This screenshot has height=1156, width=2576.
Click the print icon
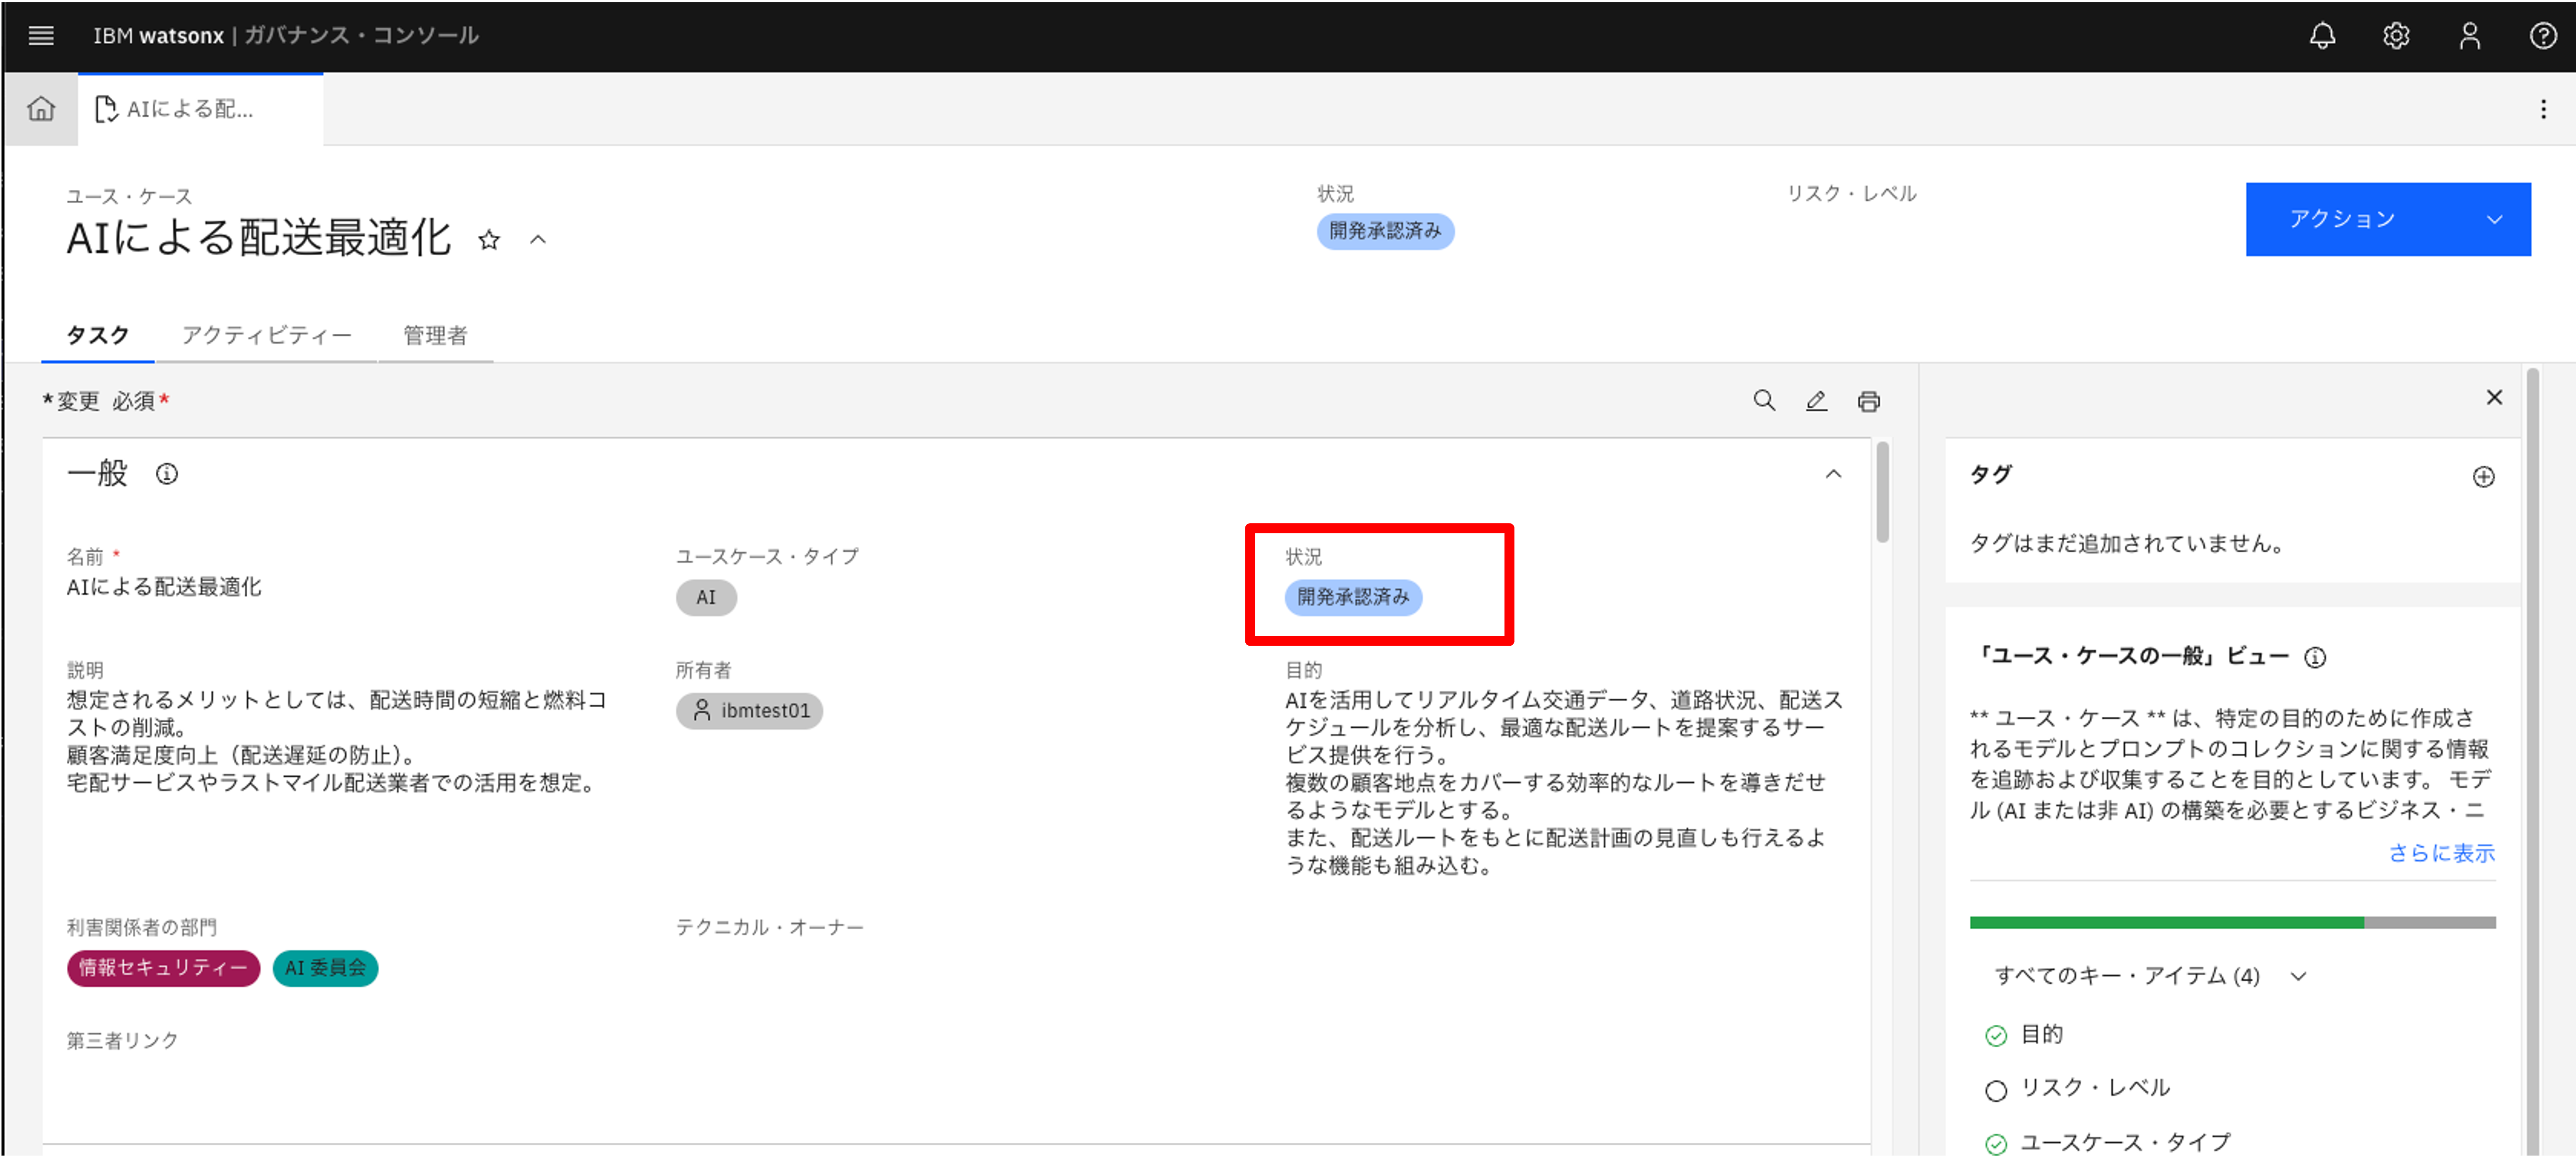click(x=1868, y=401)
